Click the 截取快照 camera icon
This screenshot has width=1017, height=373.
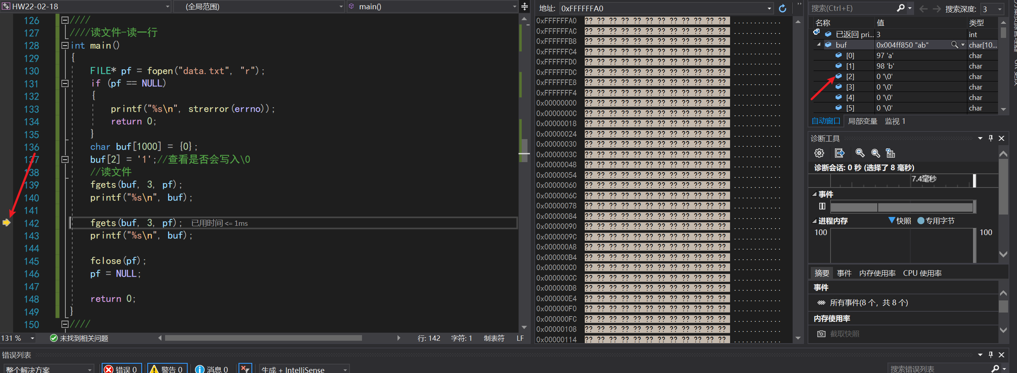(821, 334)
